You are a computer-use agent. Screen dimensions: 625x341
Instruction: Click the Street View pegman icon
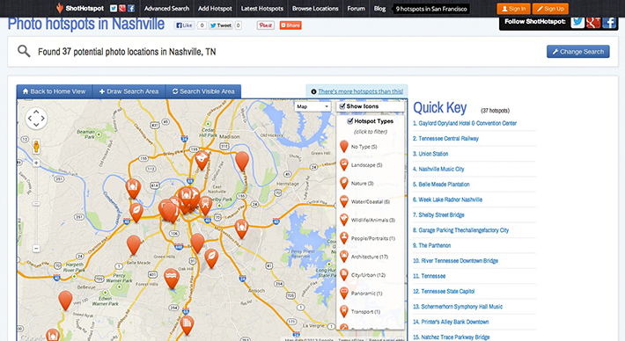(36, 147)
